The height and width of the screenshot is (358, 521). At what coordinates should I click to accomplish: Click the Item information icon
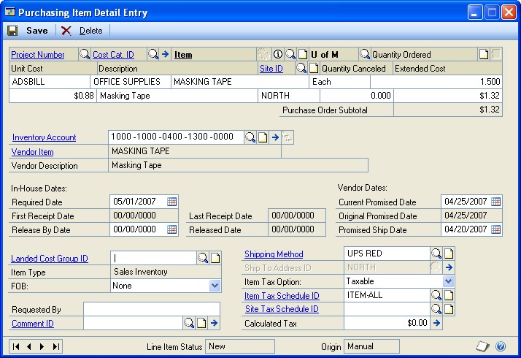(278, 54)
